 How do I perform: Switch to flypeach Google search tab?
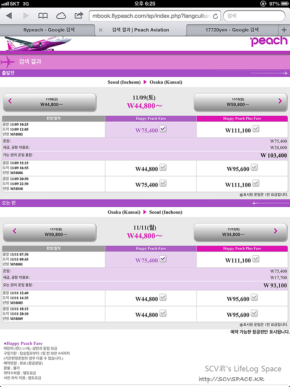coord(48,30)
